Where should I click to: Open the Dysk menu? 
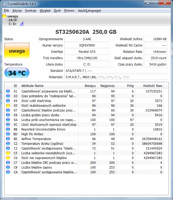57,11
